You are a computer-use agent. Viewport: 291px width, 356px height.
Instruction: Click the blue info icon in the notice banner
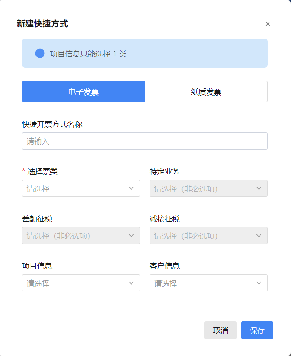click(x=40, y=53)
